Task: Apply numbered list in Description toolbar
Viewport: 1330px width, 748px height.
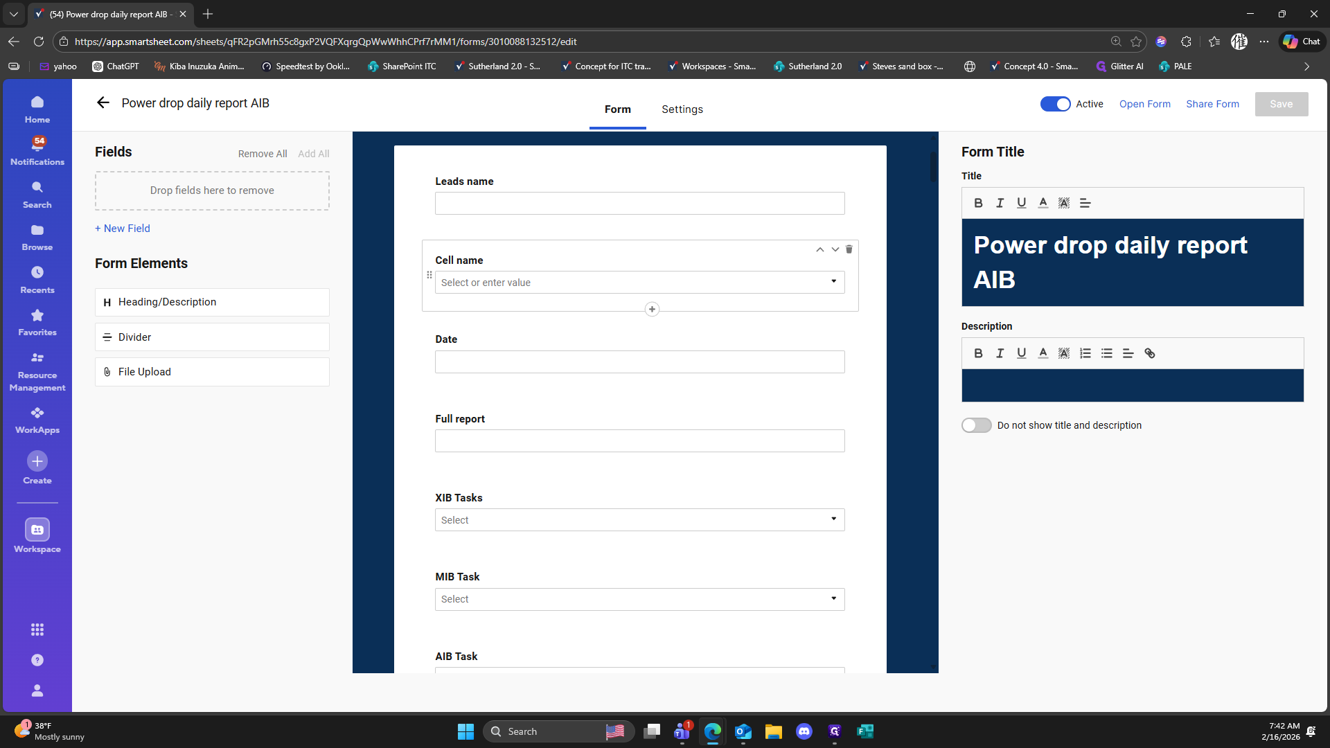Action: point(1085,353)
